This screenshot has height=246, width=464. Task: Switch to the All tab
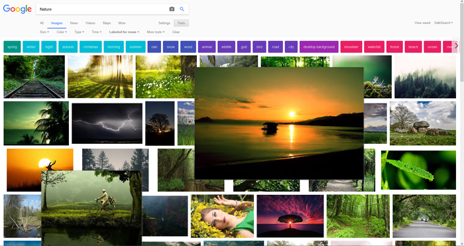tap(42, 23)
